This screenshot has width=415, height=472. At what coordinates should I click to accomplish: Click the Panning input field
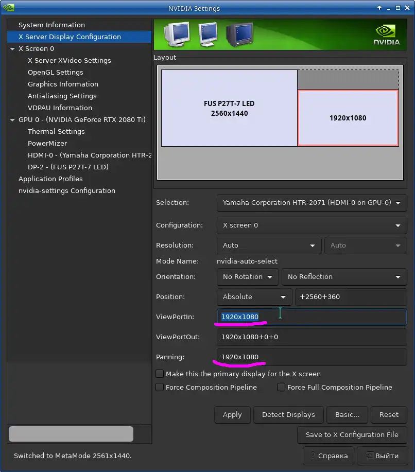[x=312, y=357]
